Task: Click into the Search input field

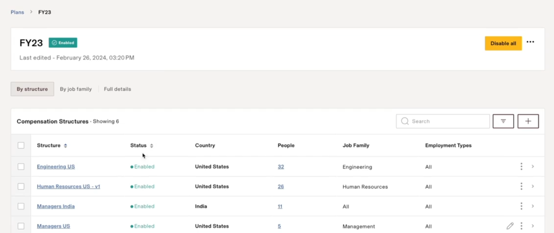Action: [447, 121]
